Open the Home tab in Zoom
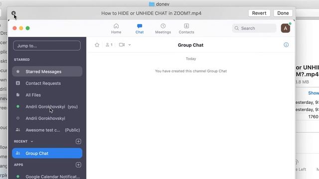 coord(116,29)
